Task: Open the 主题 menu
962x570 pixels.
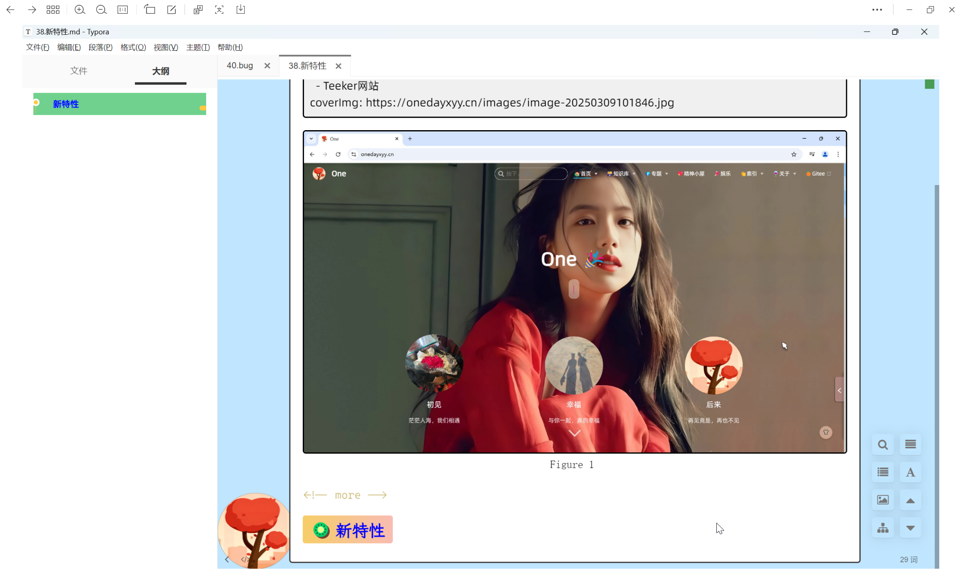Action: pos(198,47)
